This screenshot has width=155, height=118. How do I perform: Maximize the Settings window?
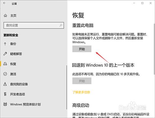click(142, 3)
